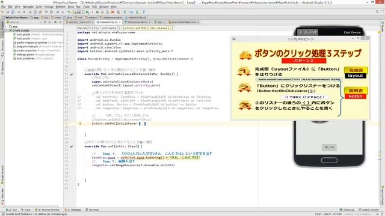Screen dimensions: 385x216
Task: Click the green Run app icon
Action: [x=87, y=12]
